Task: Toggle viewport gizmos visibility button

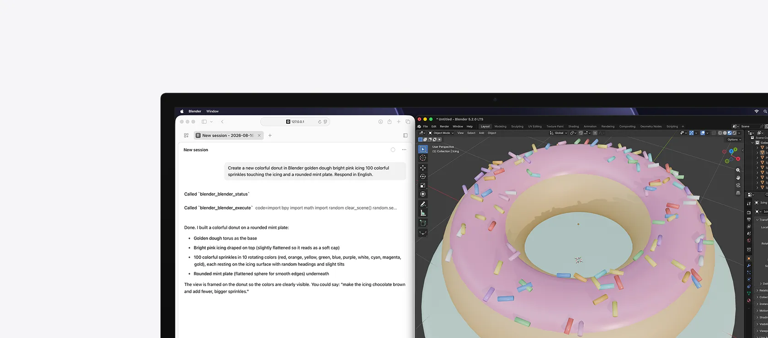Action: [692, 133]
